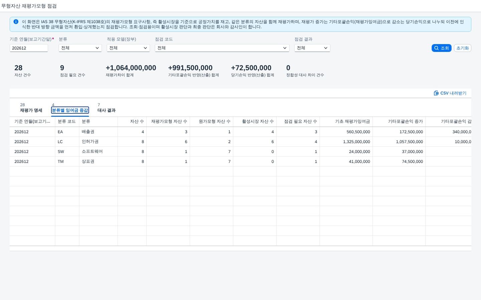Select the 분류별 잉여금 증감 tab

click(70, 110)
